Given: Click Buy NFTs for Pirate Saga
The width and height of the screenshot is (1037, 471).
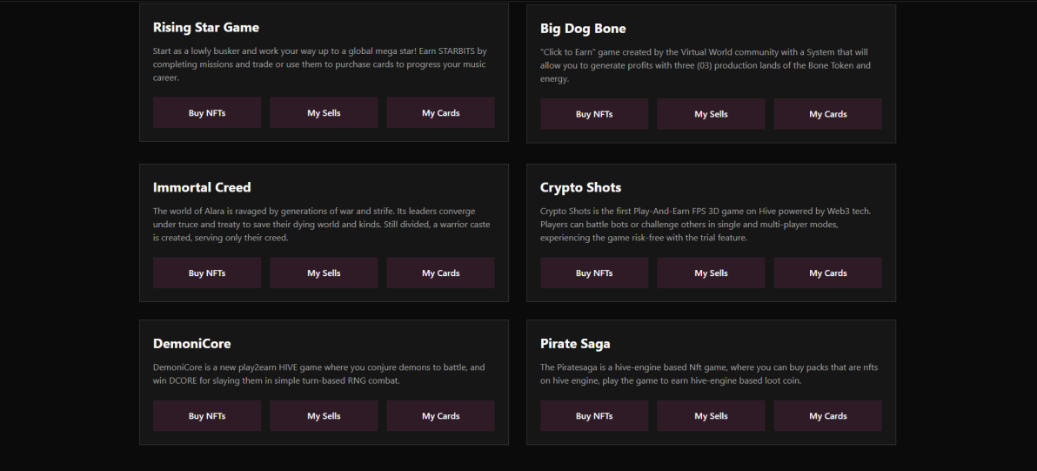Looking at the screenshot, I should click(594, 416).
